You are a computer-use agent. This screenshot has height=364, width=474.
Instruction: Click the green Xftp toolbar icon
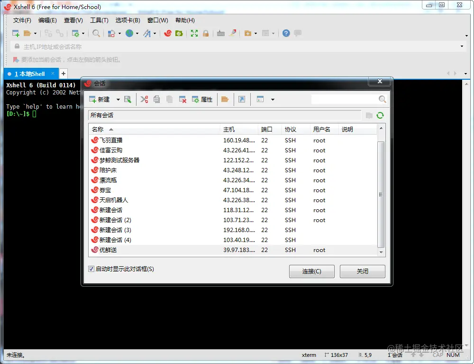179,33
